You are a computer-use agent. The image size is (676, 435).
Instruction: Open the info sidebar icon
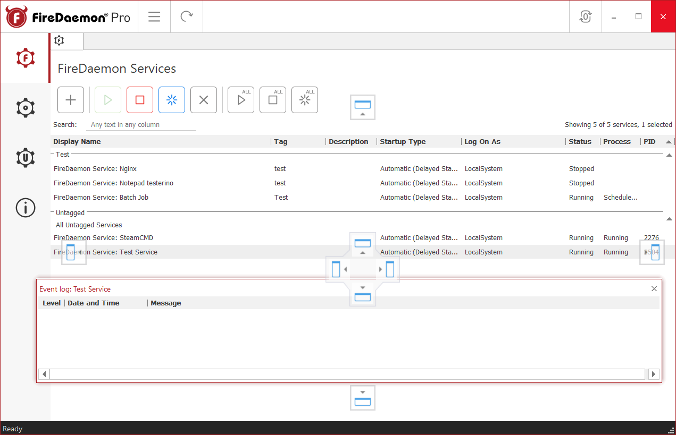[x=25, y=208]
